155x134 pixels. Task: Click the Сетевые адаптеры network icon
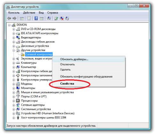18,105
